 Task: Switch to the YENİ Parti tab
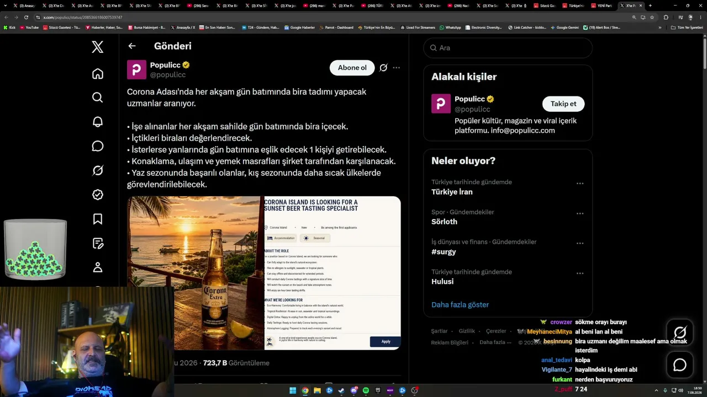(604, 6)
